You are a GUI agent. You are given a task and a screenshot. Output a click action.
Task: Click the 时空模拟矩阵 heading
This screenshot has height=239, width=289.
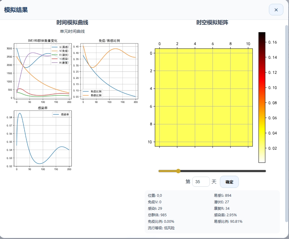(x=212, y=23)
